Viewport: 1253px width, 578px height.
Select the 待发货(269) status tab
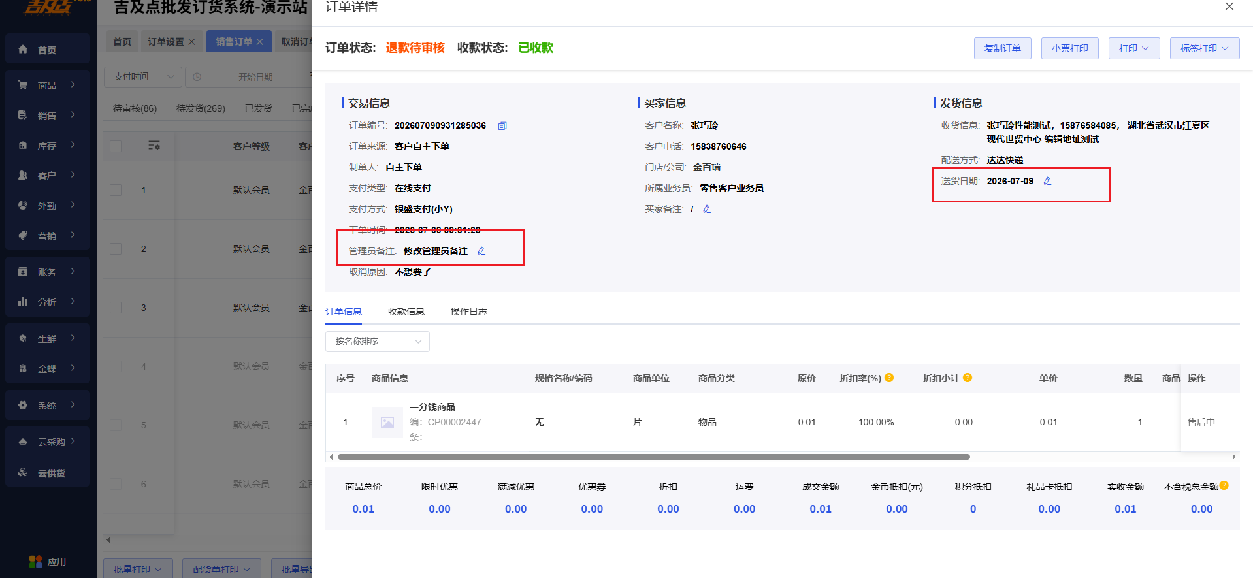tap(201, 108)
